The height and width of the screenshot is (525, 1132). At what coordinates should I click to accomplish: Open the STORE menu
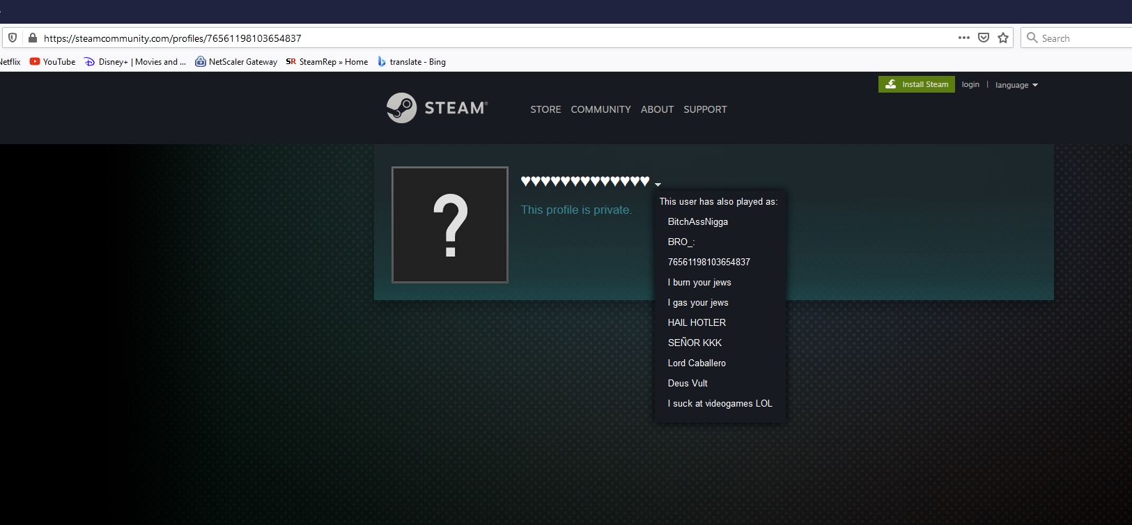[x=545, y=109]
